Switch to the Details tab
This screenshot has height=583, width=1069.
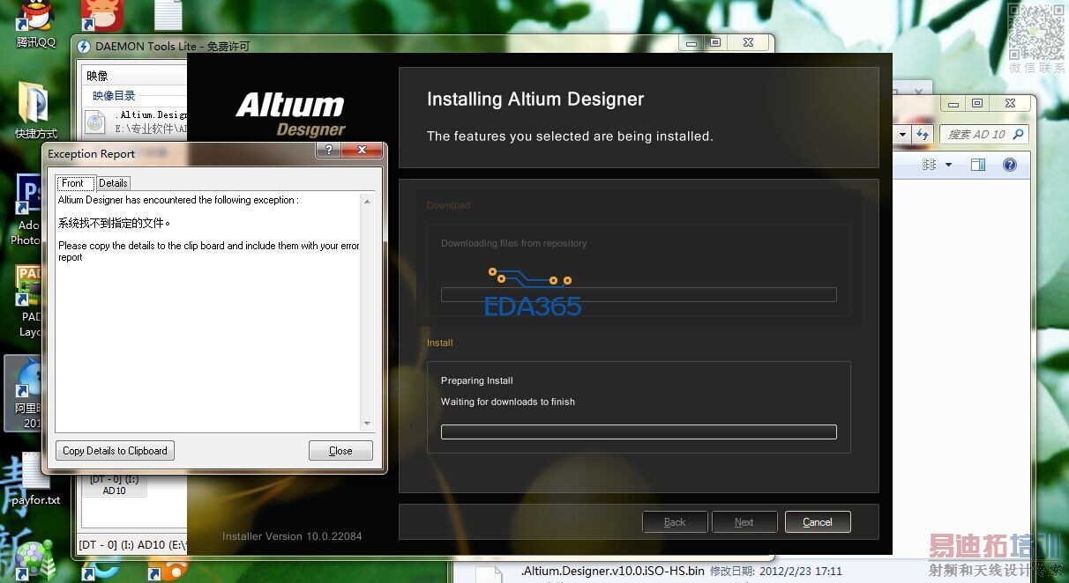(x=113, y=183)
